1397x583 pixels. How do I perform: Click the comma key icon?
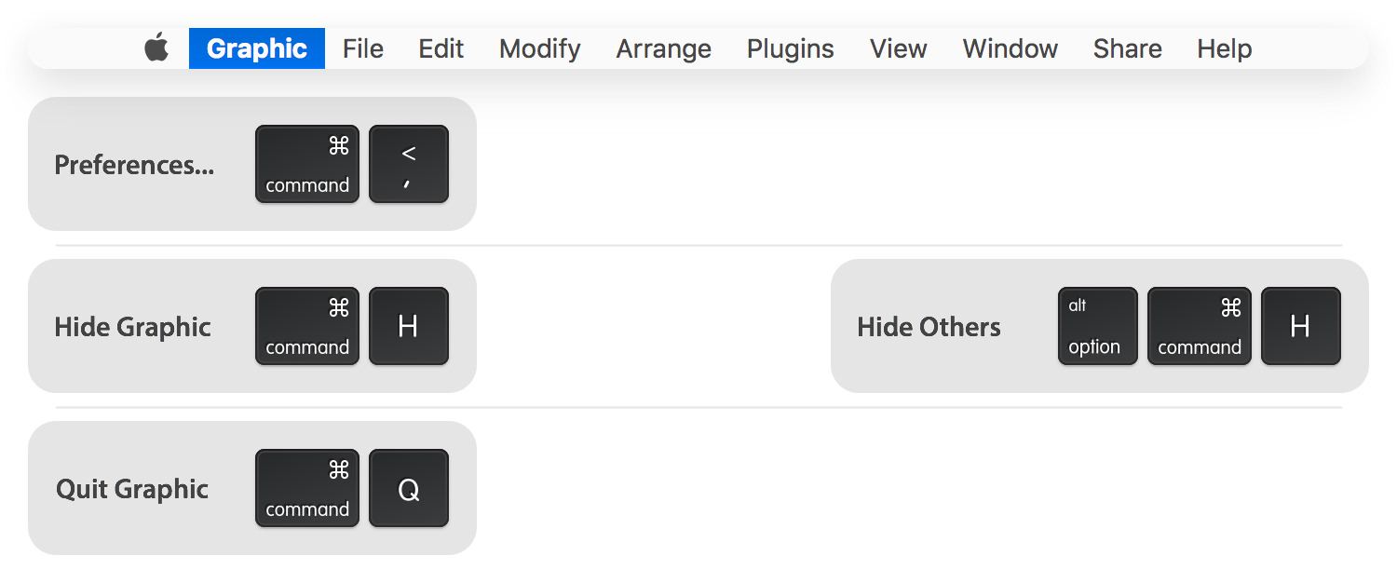pyautogui.click(x=409, y=164)
